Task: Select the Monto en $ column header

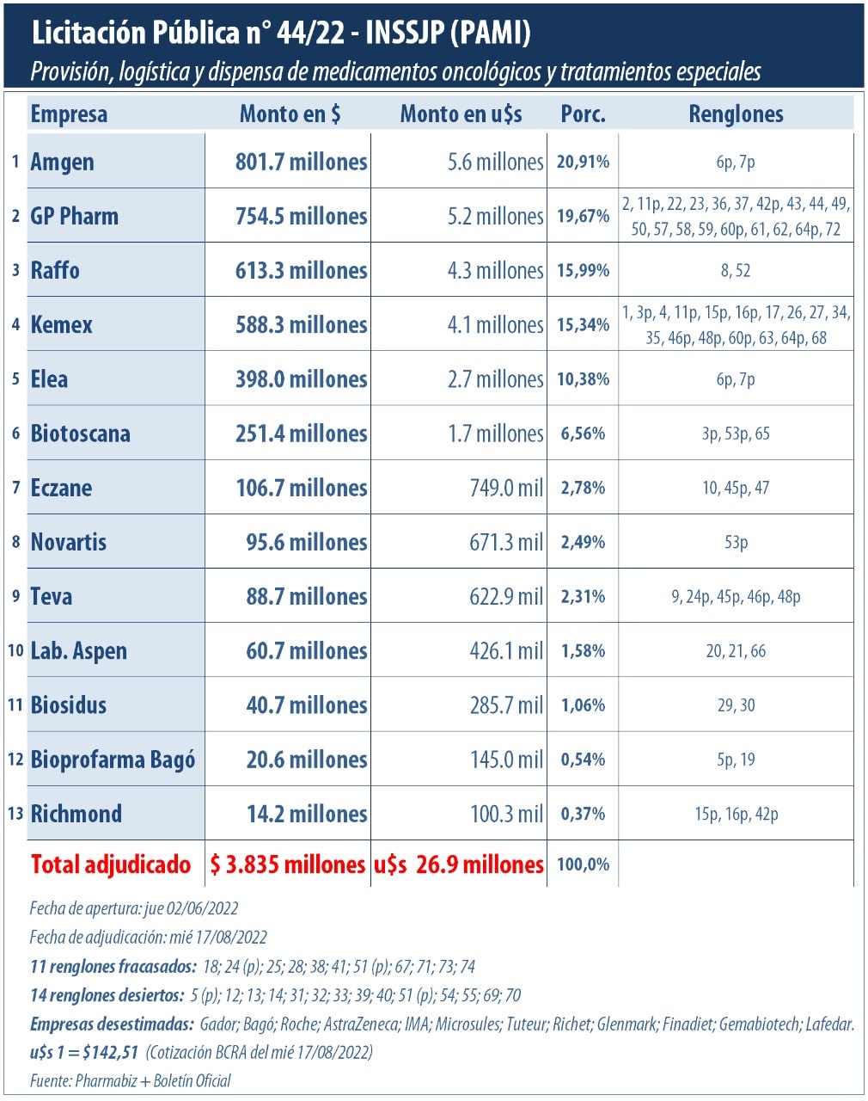Action: coord(290,114)
